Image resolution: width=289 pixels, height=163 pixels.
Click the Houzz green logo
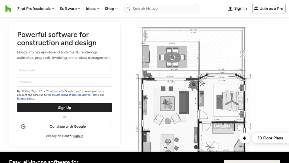point(8,9)
